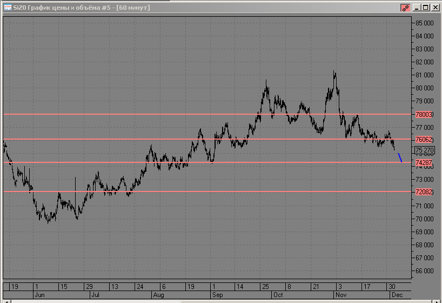
Task: Click the 85 000 price axis label
Action: [x=425, y=23]
